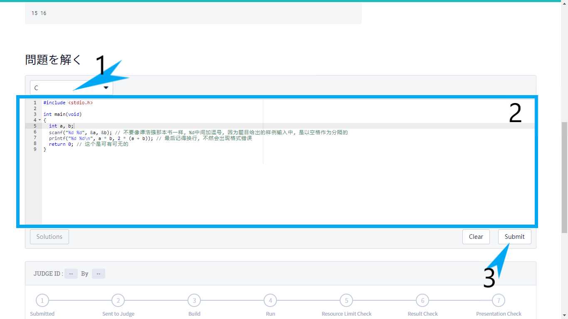Image resolution: width=568 pixels, height=319 pixels.
Task: Open the Solutions button
Action: (49, 237)
